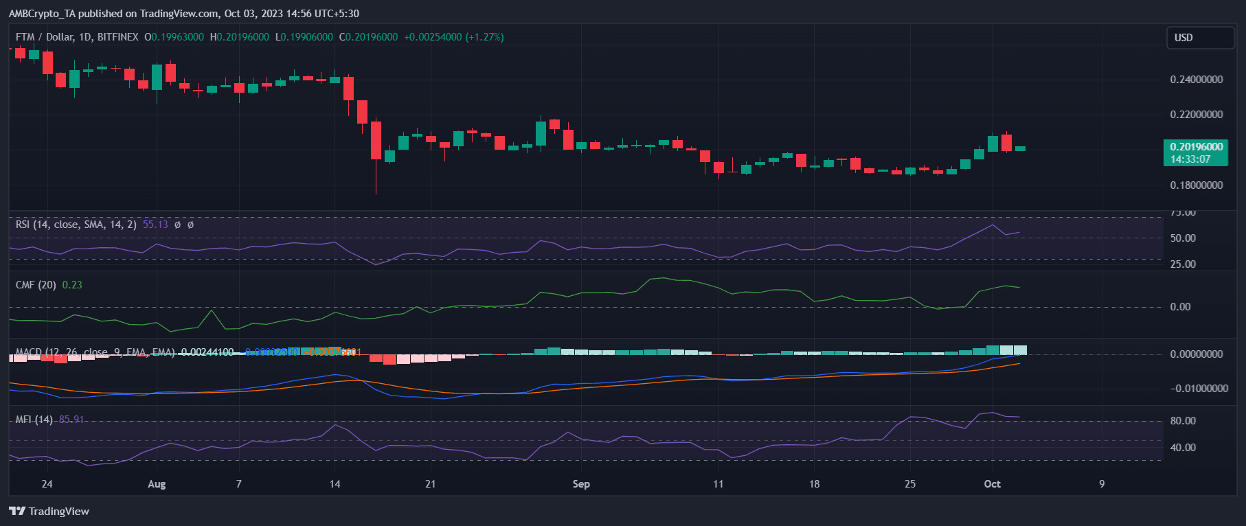This screenshot has width=1246, height=526.
Task: Click the MACD value 0.00244100
Action: pyautogui.click(x=207, y=352)
